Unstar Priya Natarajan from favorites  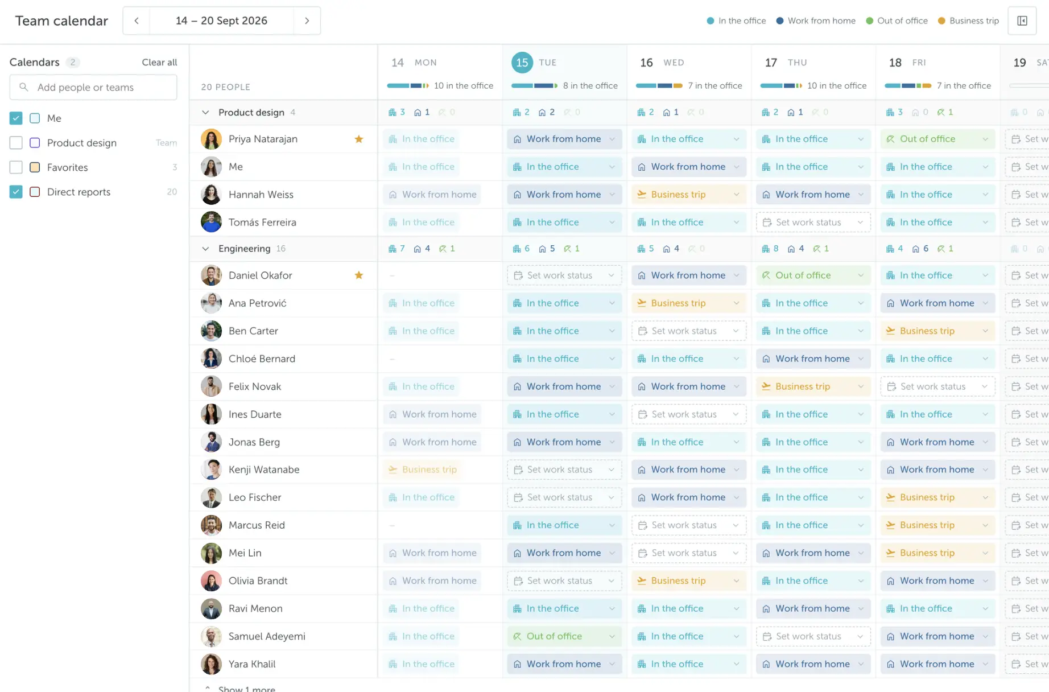click(359, 139)
